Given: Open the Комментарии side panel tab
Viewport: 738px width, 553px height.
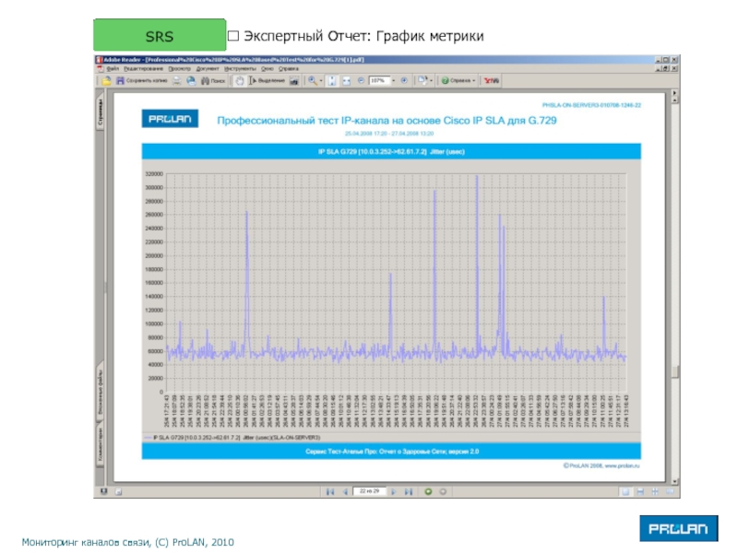Looking at the screenshot, I should tap(101, 445).
